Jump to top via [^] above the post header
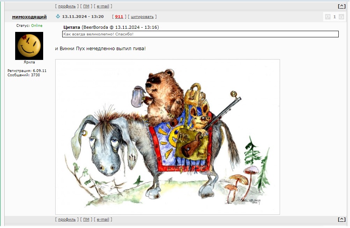 point(342,6)
